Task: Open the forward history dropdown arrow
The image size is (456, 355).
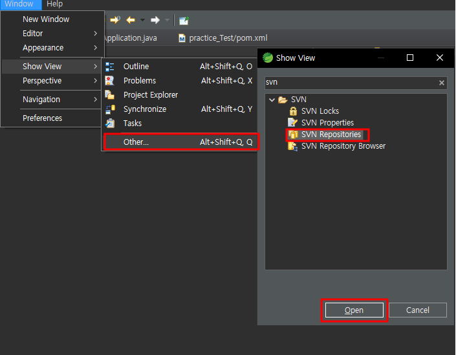Action: 167,20
